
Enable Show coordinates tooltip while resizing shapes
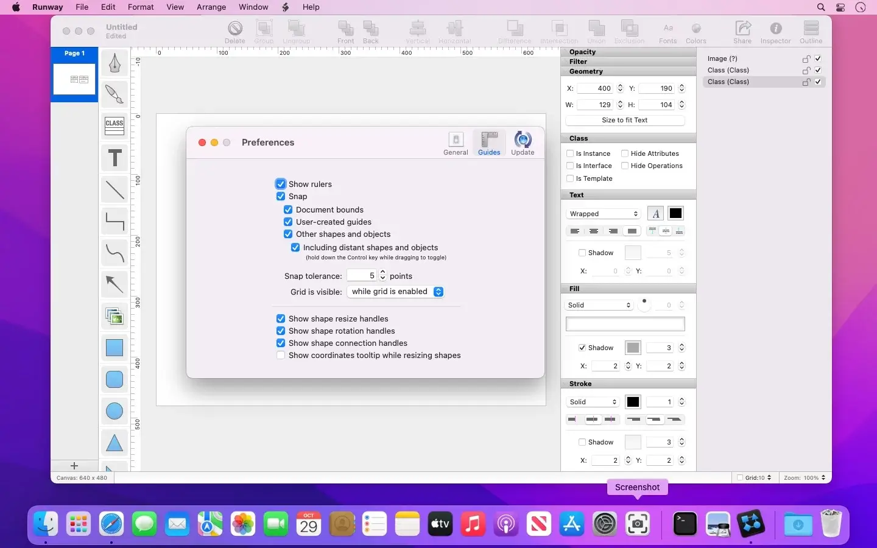pos(281,355)
